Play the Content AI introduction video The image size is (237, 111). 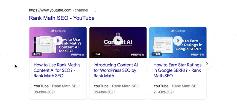point(118,41)
